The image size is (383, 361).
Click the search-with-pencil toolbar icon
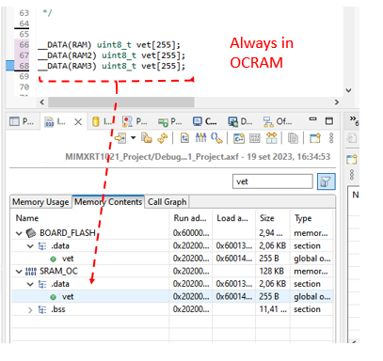216,138
